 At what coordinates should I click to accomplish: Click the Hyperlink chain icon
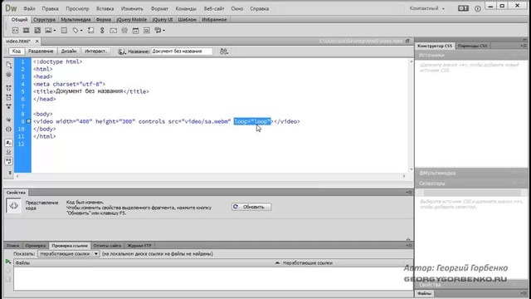(x=102, y=31)
